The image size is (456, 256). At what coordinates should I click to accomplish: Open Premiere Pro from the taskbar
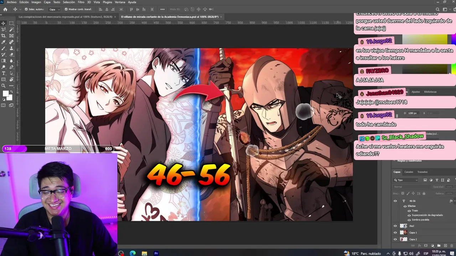pyautogui.click(x=156, y=254)
